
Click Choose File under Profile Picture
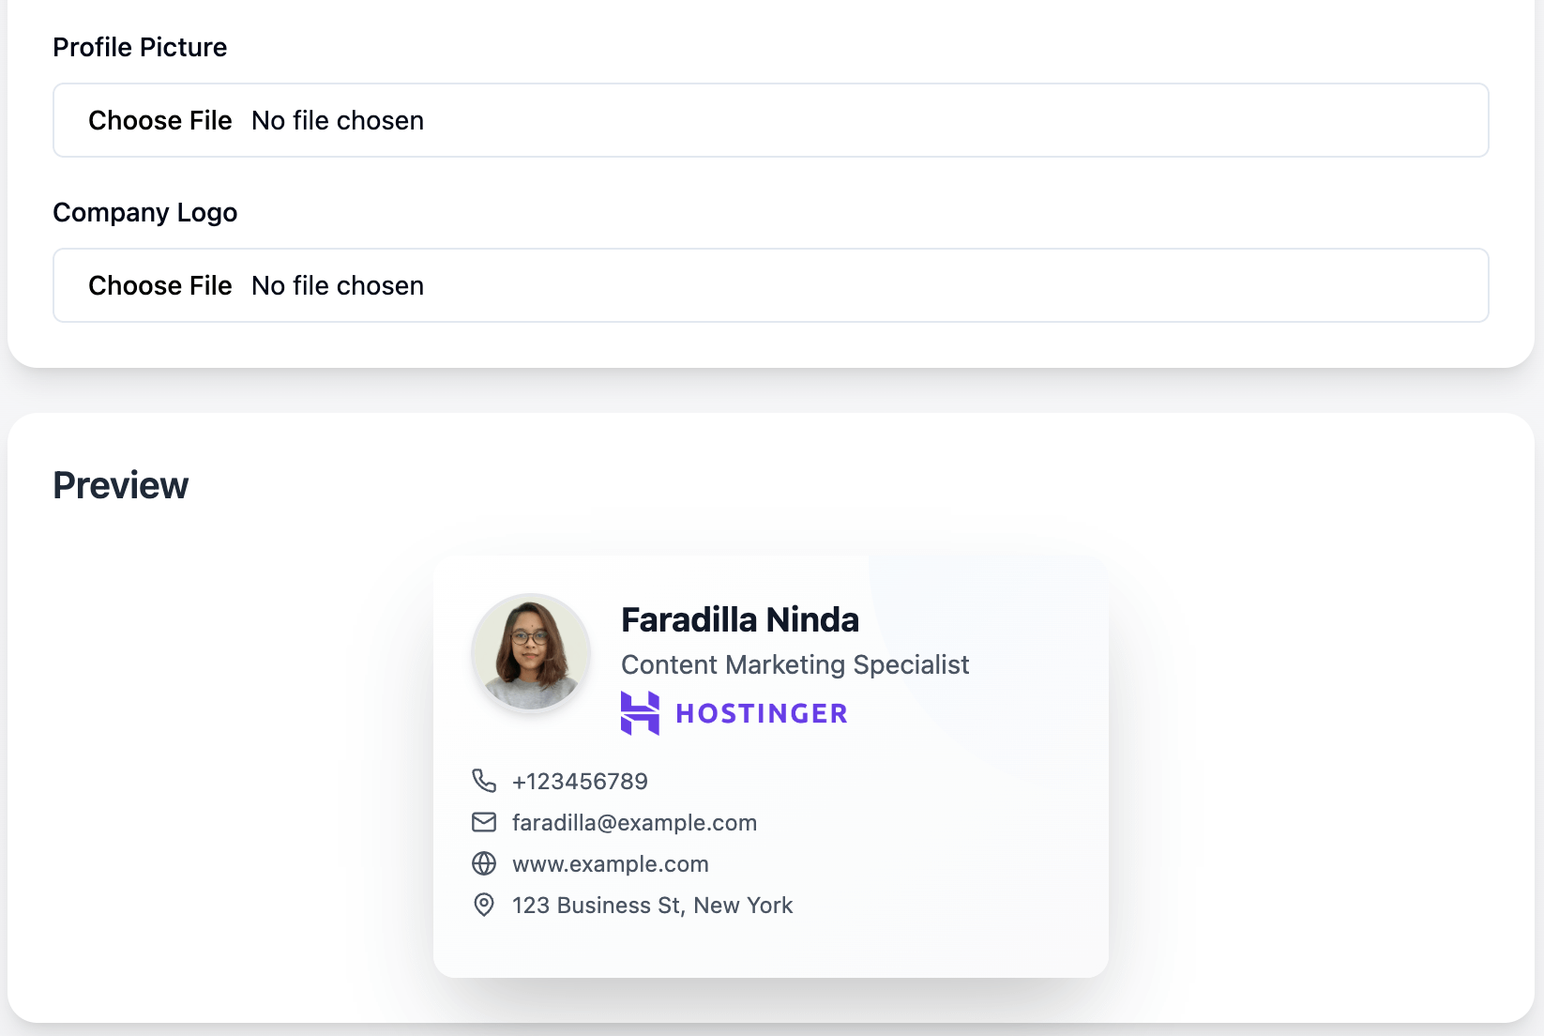click(160, 120)
